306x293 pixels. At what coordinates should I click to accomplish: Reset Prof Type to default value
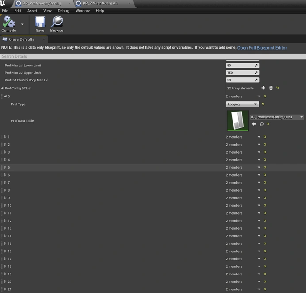(263, 104)
